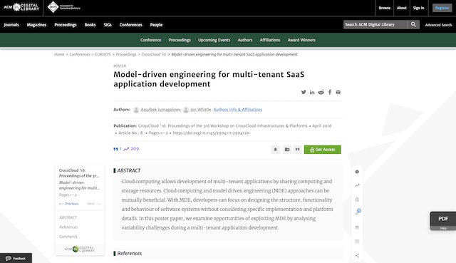456x263 pixels.
Task: Click the Register button
Action: coord(442,8)
